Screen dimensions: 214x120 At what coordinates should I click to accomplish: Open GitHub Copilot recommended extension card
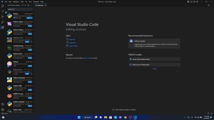point(154,43)
